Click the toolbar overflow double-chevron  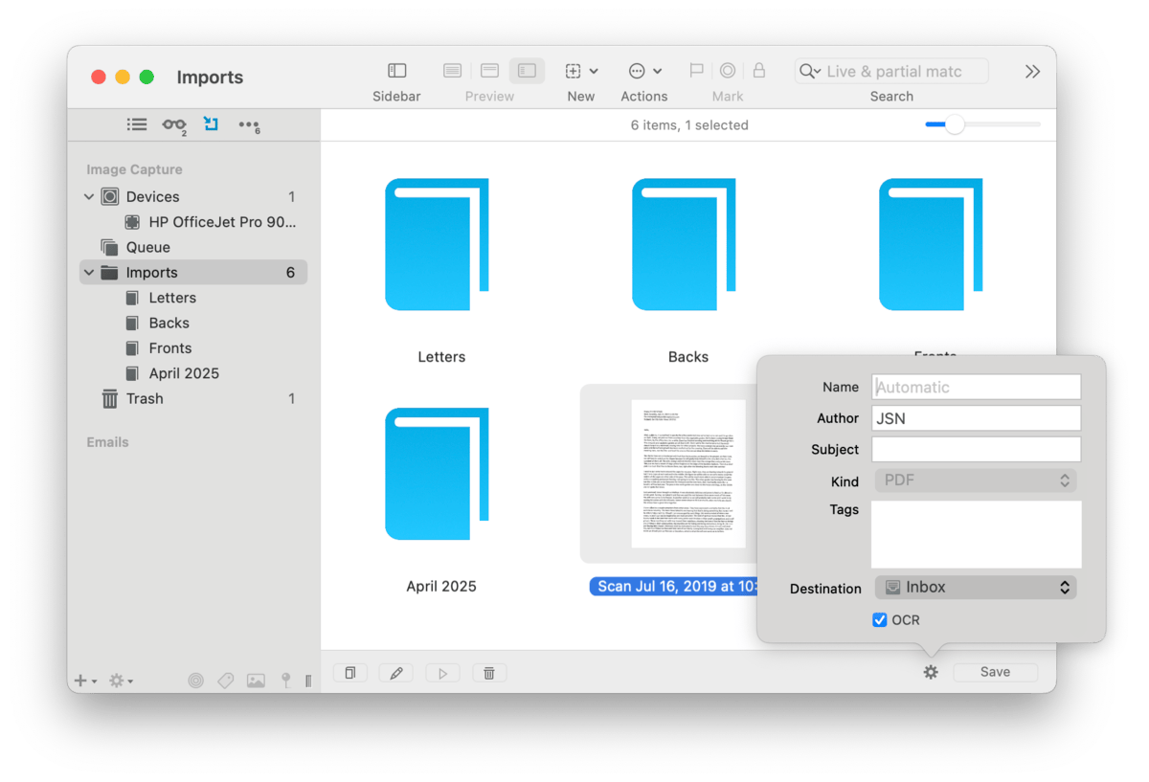(1032, 71)
